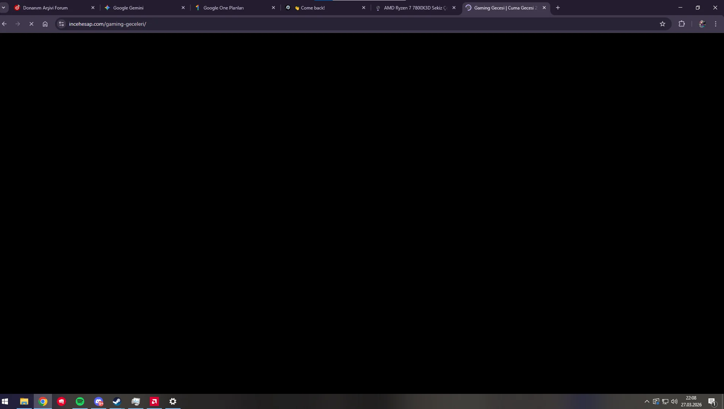Open the red app next to Chrome on taskbar
Viewport: 724px width, 409px height.
pyautogui.click(x=61, y=401)
